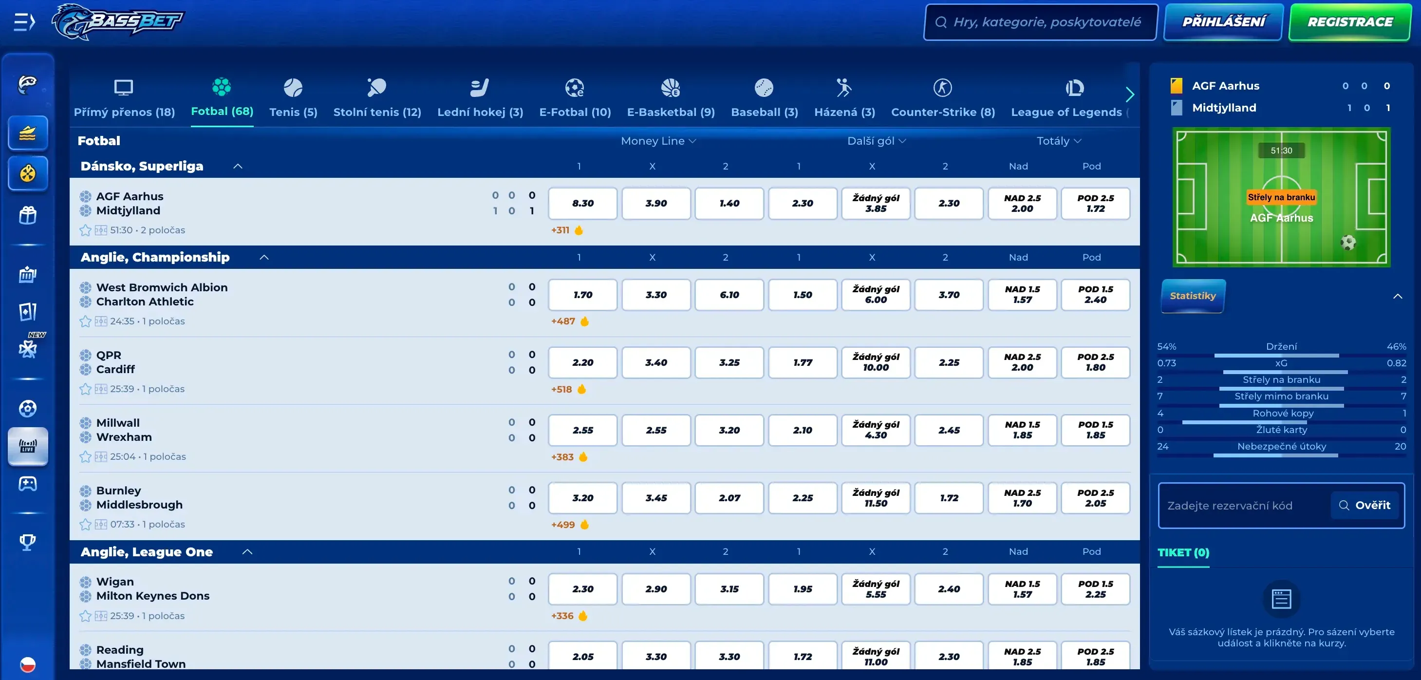1421x680 pixels.
Task: Open the LIVE betting sidebar icon
Action: 28,446
